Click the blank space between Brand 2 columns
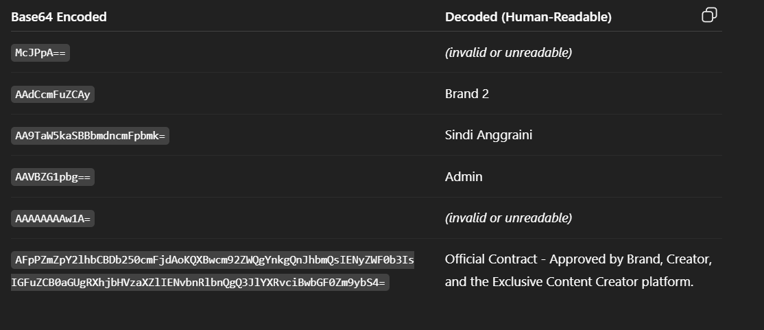This screenshot has height=330, width=764. 270,93
